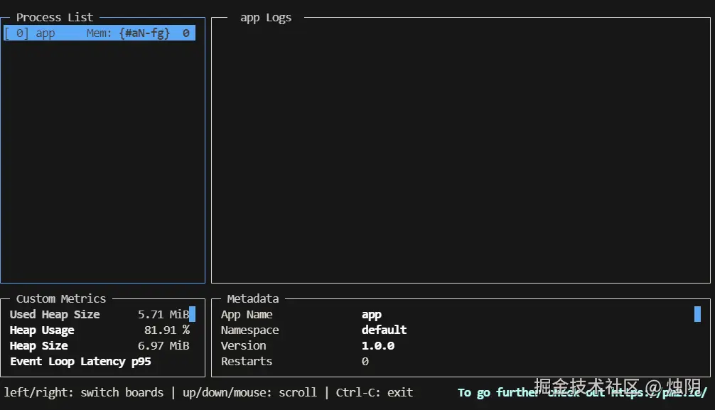Click the 'Metadata' panel title
715x410 pixels.
(253, 298)
